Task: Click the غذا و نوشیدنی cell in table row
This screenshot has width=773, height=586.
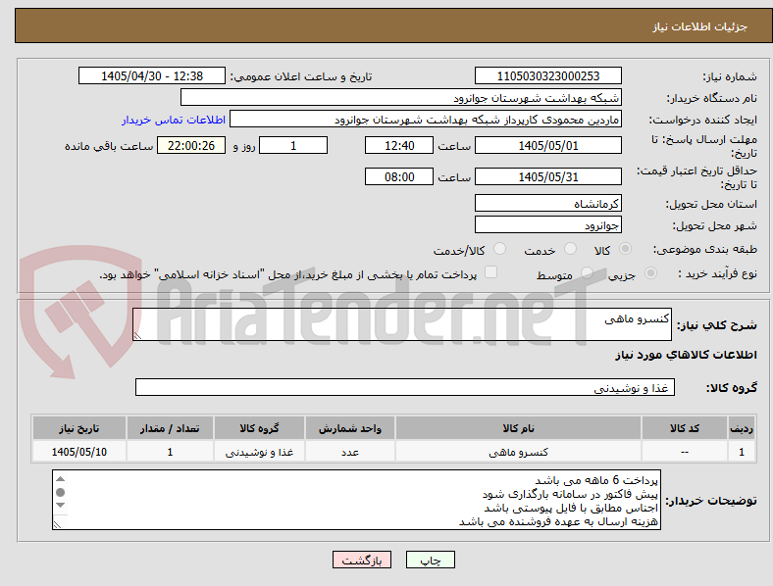Action: coord(259,452)
